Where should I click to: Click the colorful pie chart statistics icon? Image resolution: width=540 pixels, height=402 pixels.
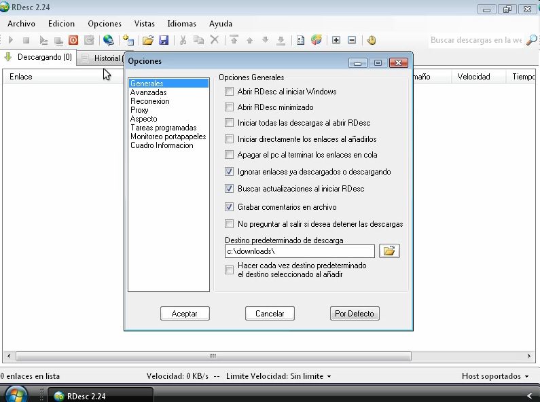coord(317,40)
